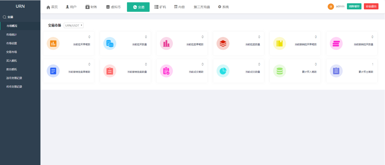Image resolution: width=385 pixels, height=165 pixels.
Task: Go to 首页 in the top navigation
Action: pyautogui.click(x=52, y=7)
